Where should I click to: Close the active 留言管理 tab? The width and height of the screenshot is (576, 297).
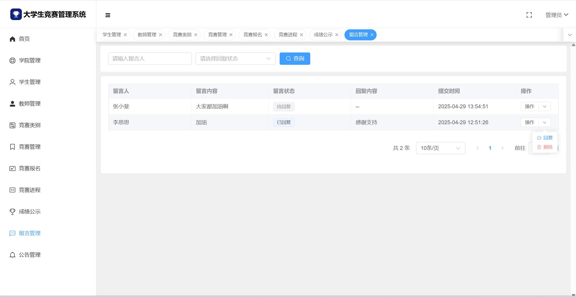(x=372, y=35)
